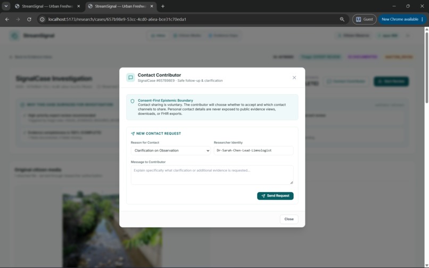Screen dimensions: 429x268
Task: Click the address bar URL
Action: point(117,20)
